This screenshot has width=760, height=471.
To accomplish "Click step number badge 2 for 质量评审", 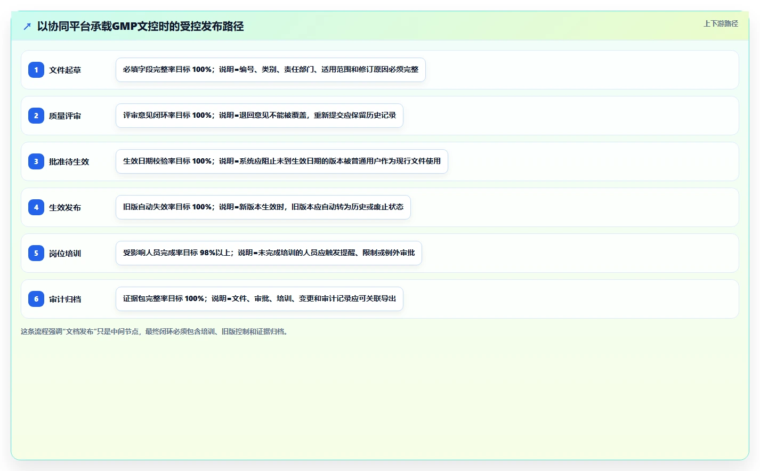I will (x=36, y=116).
